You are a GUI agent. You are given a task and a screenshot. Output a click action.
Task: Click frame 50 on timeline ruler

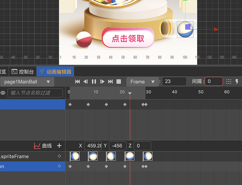tap(201, 92)
